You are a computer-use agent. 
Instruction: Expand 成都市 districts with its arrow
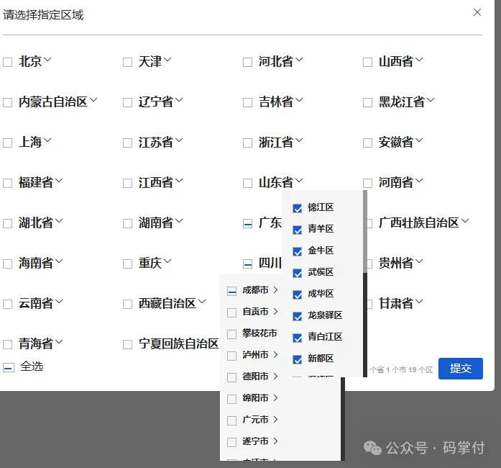coord(275,290)
